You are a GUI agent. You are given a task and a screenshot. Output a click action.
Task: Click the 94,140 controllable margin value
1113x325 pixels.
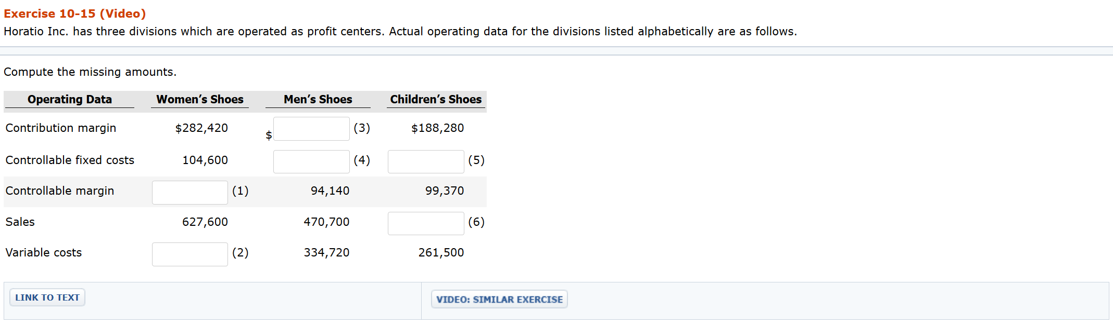tap(330, 191)
